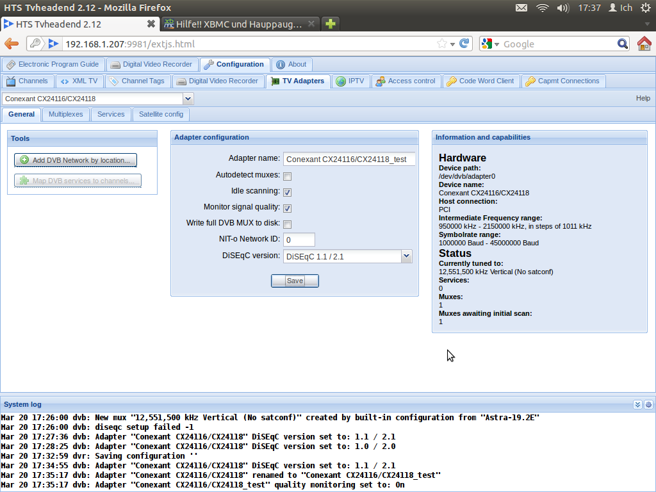Click the Help link
Image resolution: width=656 pixels, height=492 pixels.
click(643, 98)
